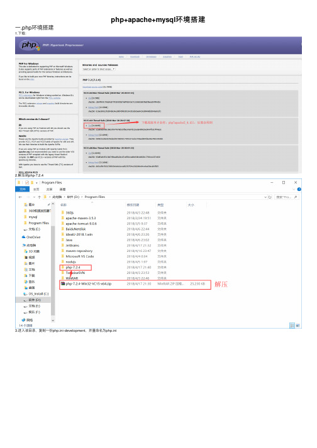Click the properties checkmark icon in quick access toolbar
This screenshot has height=448, width=317.
pyautogui.click(x=27, y=182)
